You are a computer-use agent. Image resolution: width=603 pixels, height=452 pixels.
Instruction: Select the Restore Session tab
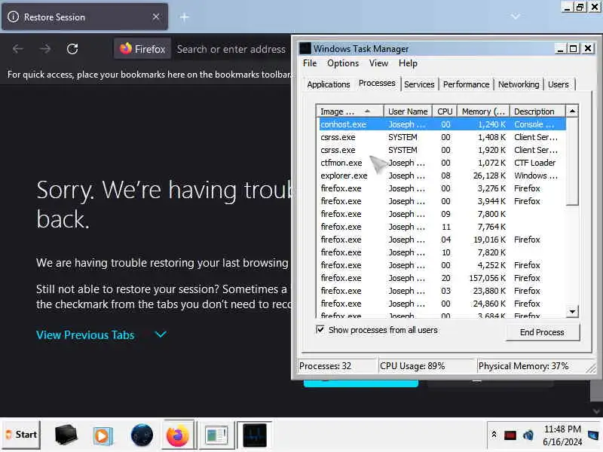click(x=84, y=17)
